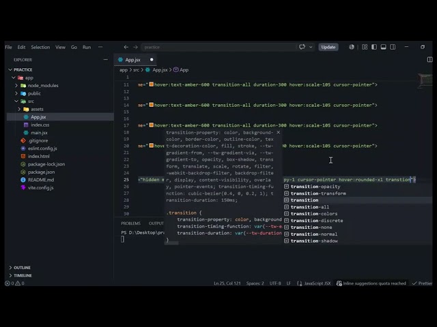
Task: Switch to the PROBLEMS panel tab
Action: 130,223
